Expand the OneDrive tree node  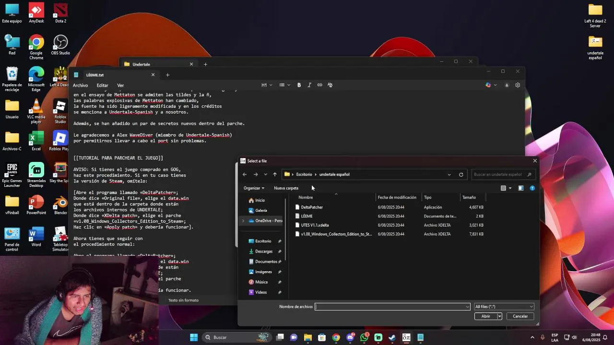click(x=243, y=221)
